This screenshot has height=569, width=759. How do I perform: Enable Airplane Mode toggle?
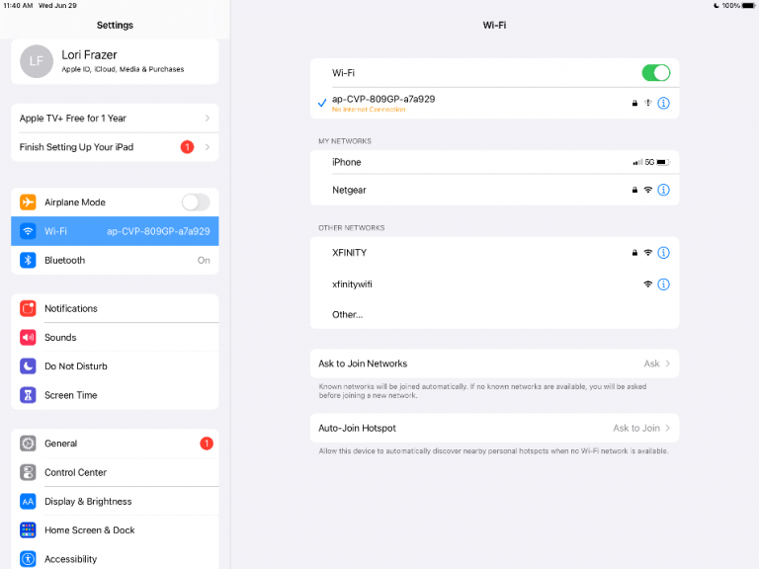tap(196, 203)
